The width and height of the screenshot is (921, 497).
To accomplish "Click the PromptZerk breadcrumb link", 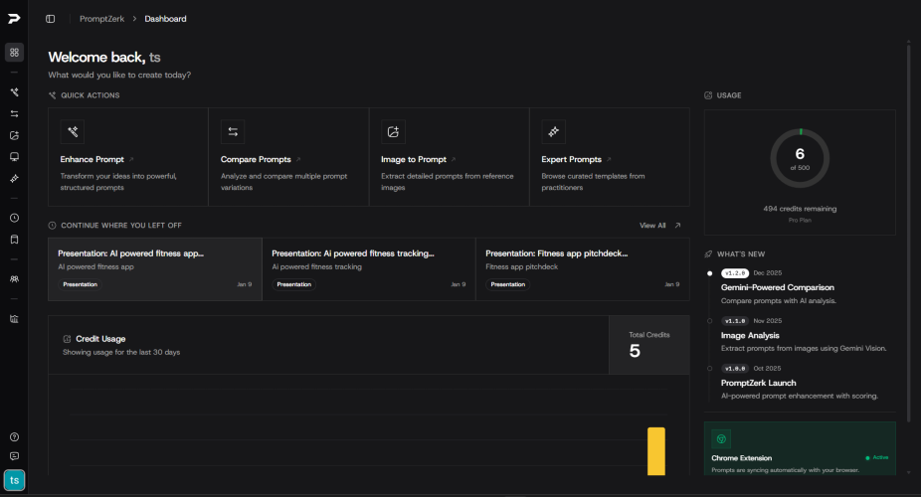I will 99,19.
